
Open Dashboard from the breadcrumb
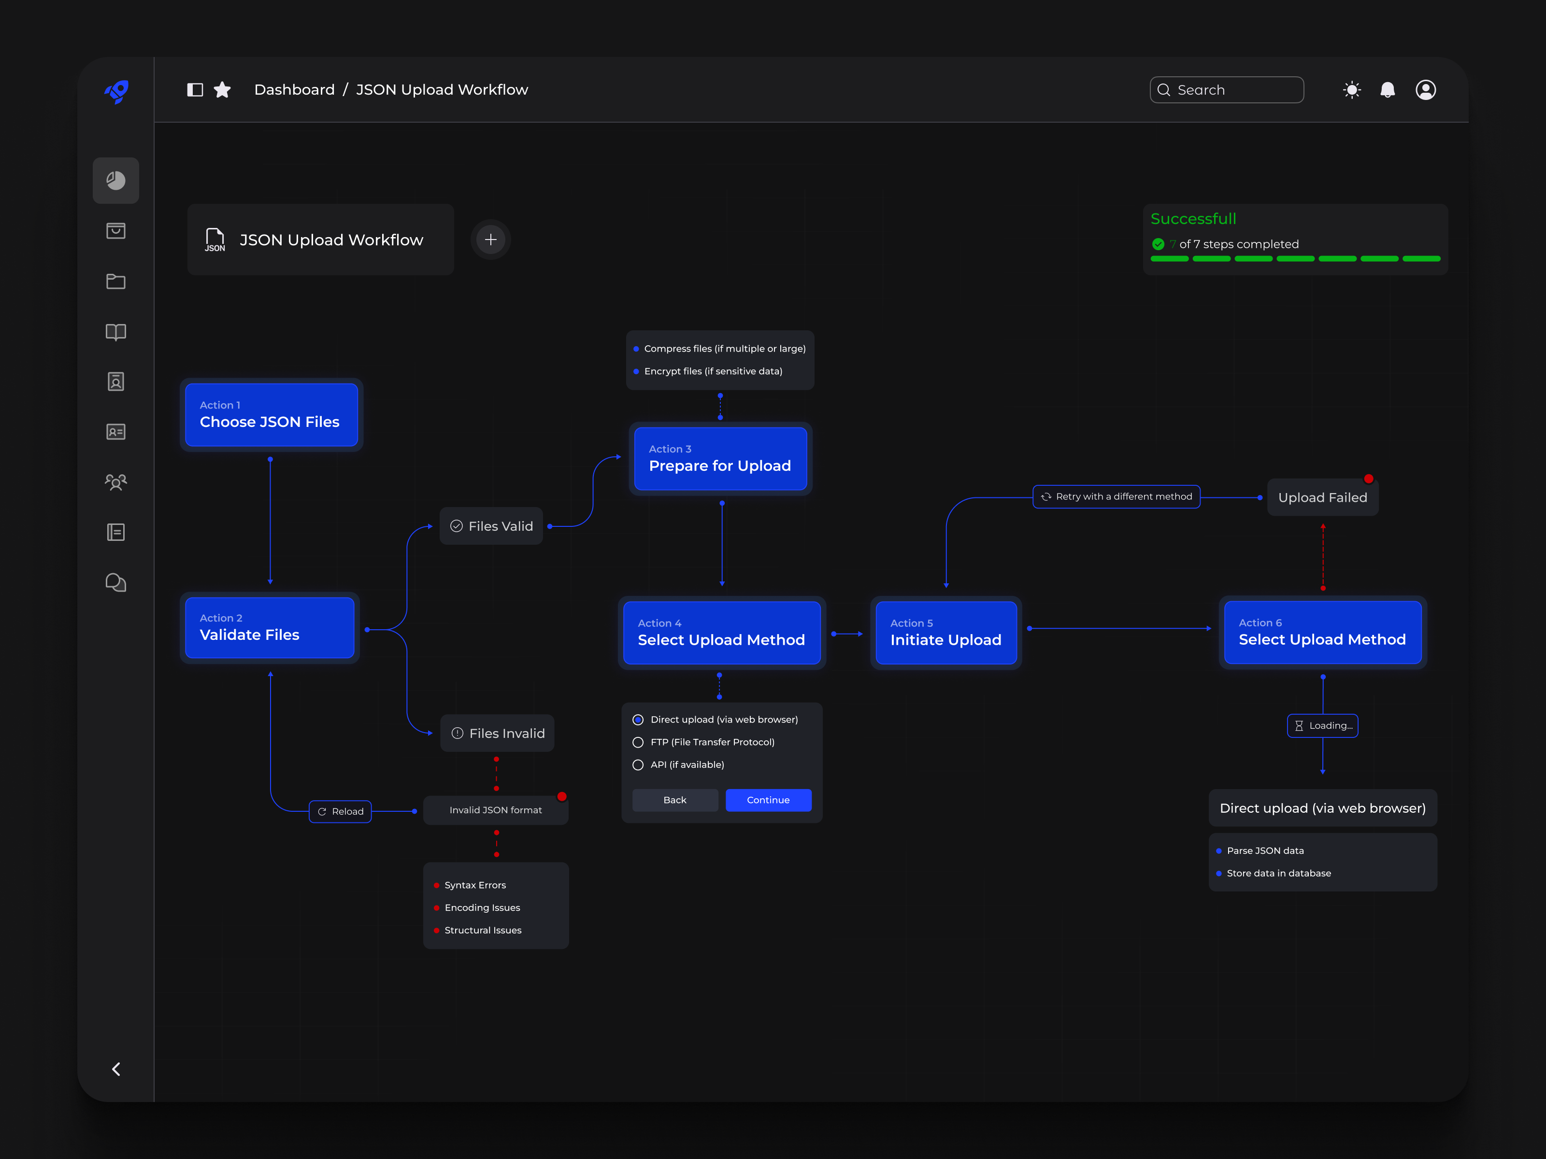(x=294, y=89)
